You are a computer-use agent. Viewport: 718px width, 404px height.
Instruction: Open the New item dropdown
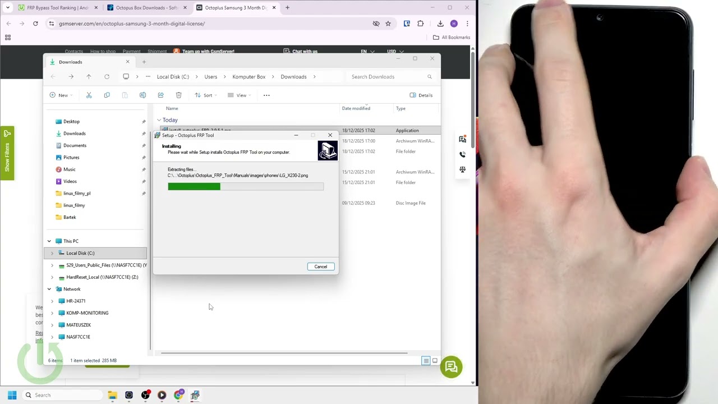(61, 95)
